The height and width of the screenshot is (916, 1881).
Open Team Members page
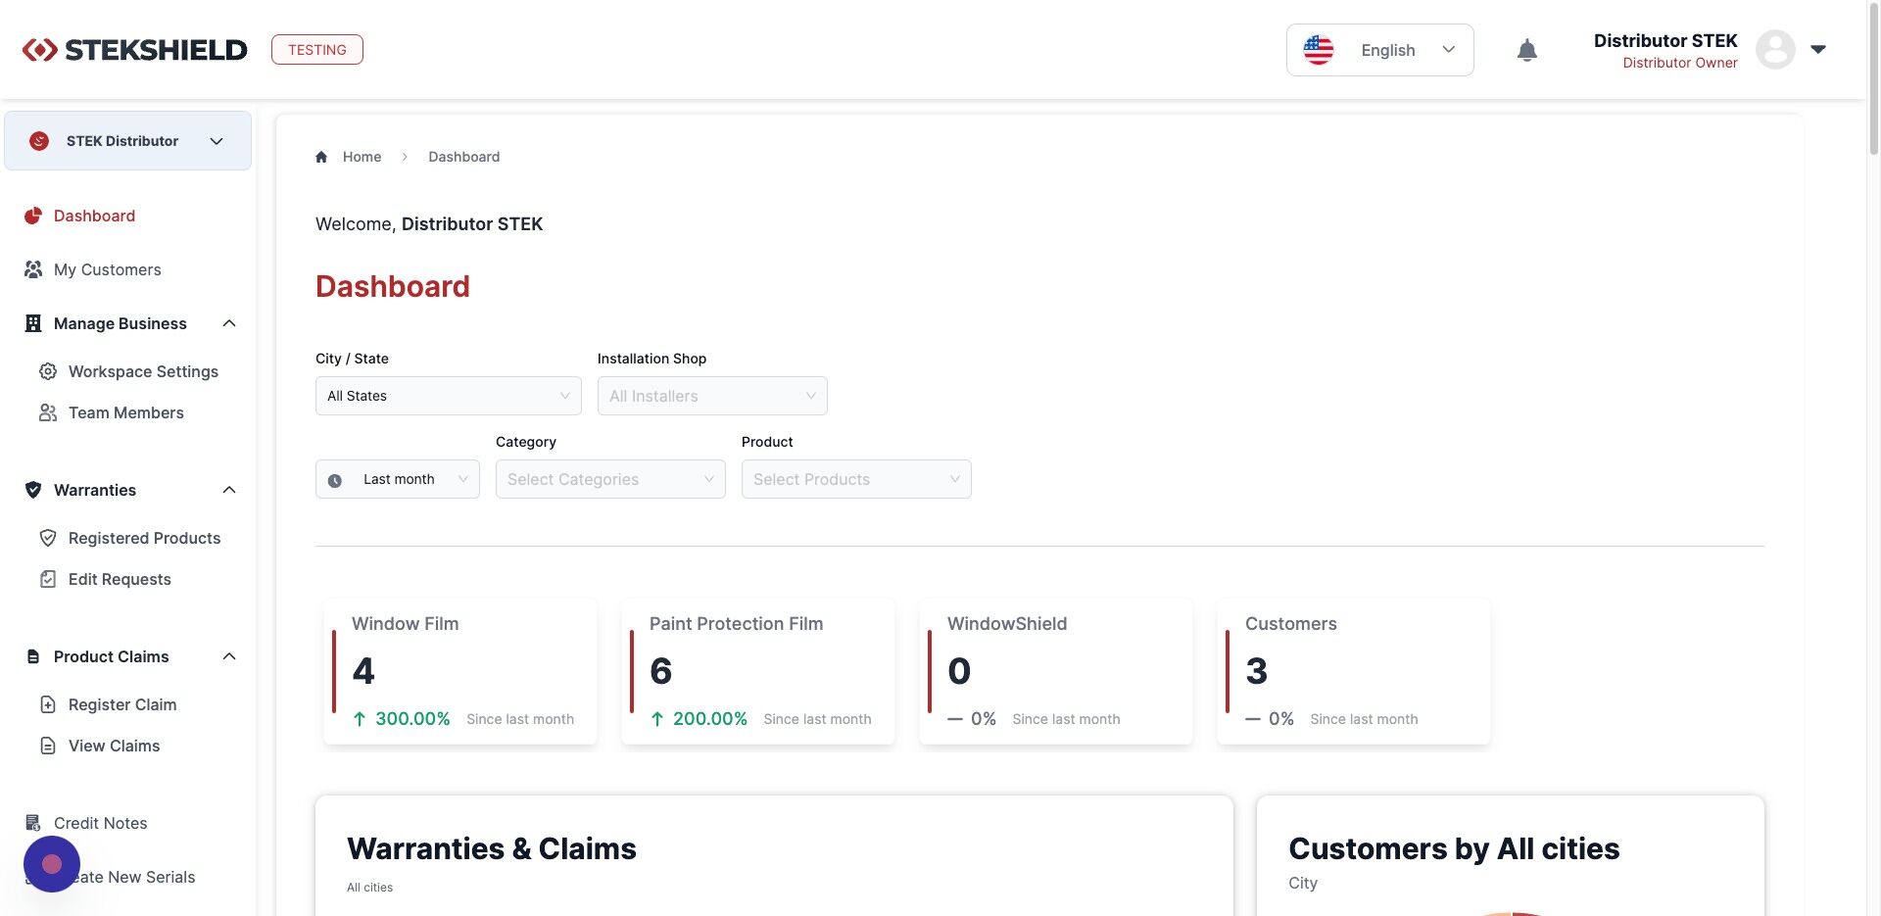point(126,412)
